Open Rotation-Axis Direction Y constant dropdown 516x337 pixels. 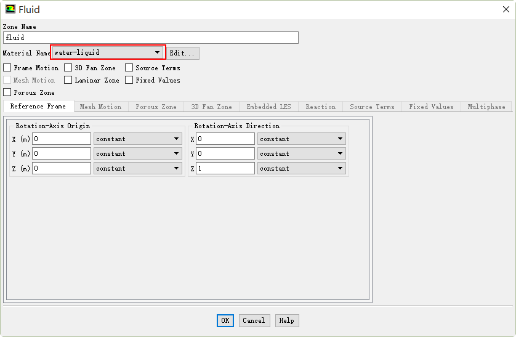pos(302,153)
